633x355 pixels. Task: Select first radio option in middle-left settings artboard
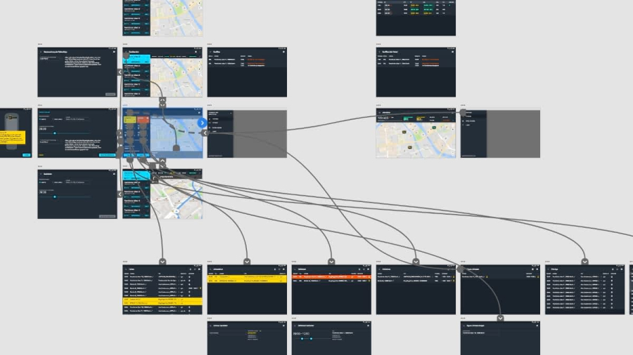(41, 121)
